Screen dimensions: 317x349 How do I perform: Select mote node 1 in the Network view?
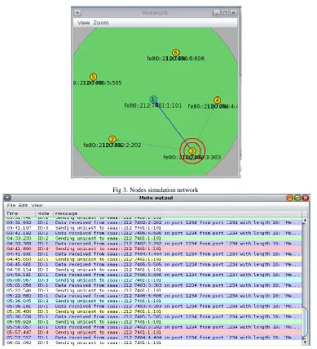click(153, 100)
